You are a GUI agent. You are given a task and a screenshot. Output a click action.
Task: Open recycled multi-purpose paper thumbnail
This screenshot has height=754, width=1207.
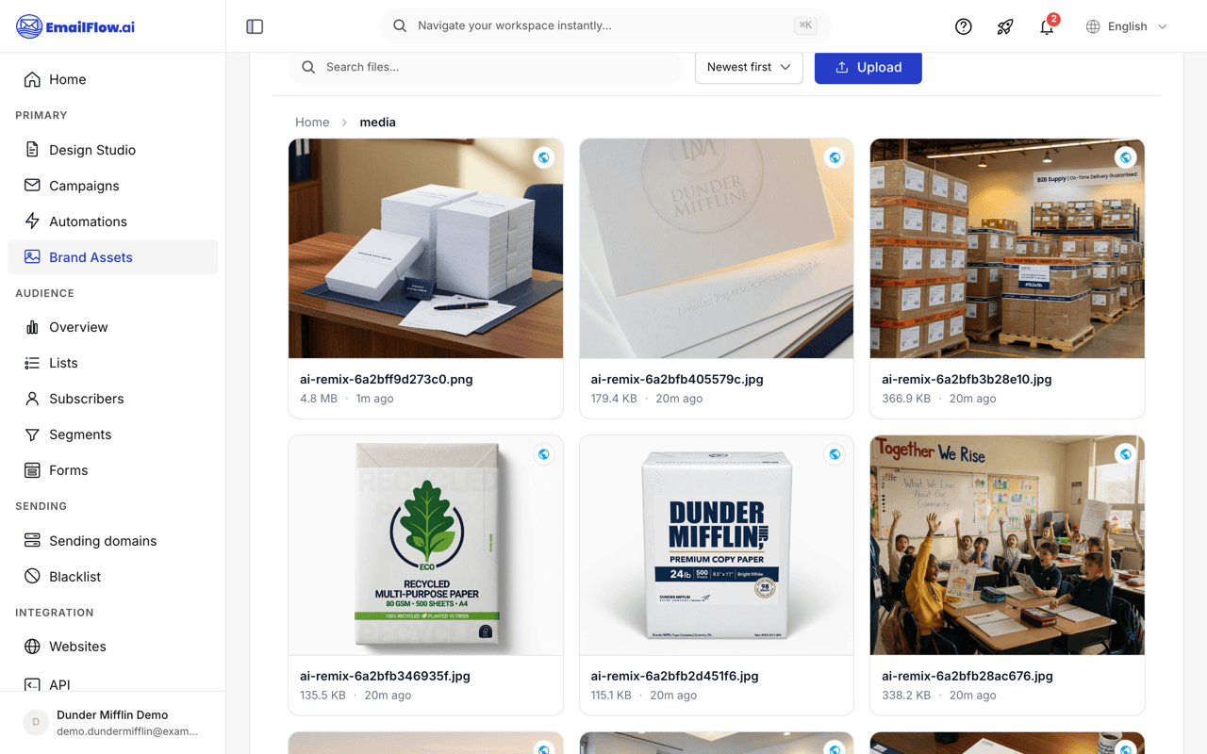pyautogui.click(x=425, y=546)
